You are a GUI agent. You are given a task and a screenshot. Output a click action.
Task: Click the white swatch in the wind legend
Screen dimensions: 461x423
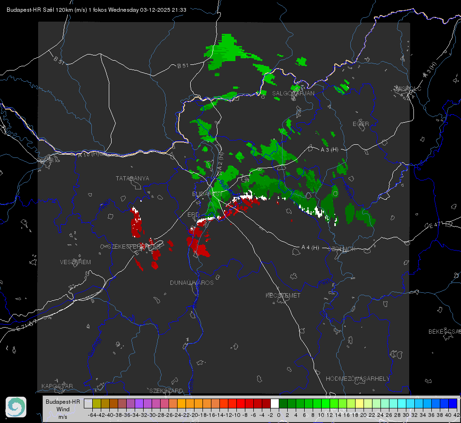click(275, 403)
